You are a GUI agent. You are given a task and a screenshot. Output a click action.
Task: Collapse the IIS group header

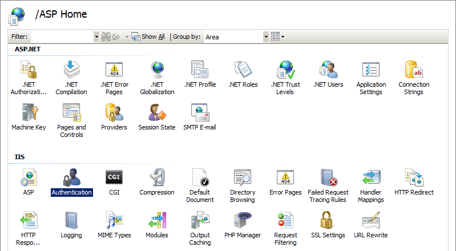pyautogui.click(x=19, y=157)
